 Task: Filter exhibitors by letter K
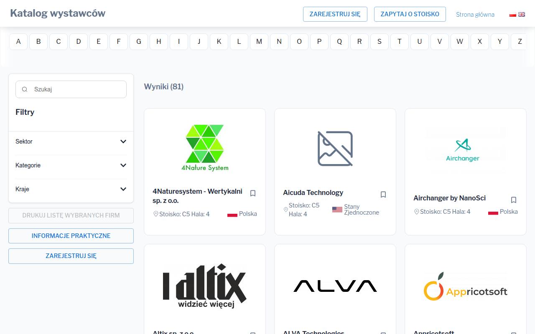coord(219,42)
